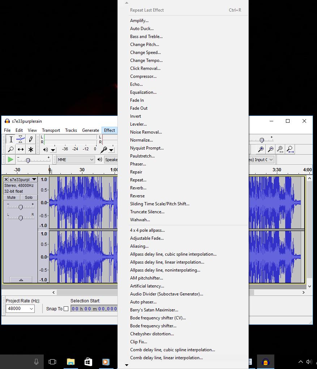This screenshot has width=317, height=369.
Task: Open the Project Rate 48000 dropdown
Action: [x=20, y=309]
